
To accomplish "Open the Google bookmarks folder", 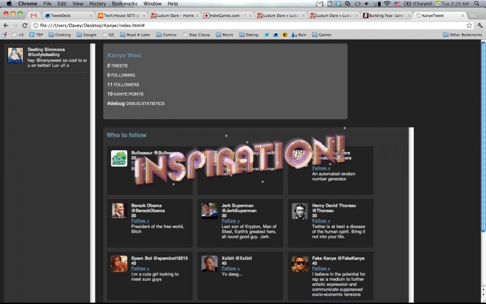I will click(86, 35).
